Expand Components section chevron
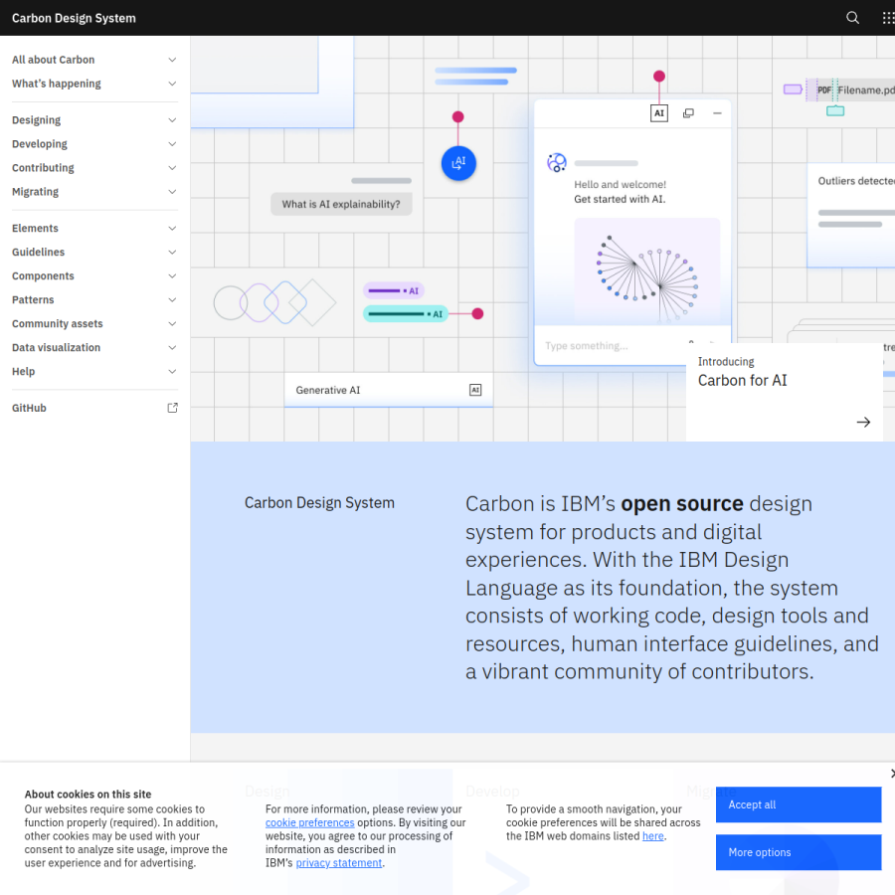The height and width of the screenshot is (895, 895). tap(172, 276)
